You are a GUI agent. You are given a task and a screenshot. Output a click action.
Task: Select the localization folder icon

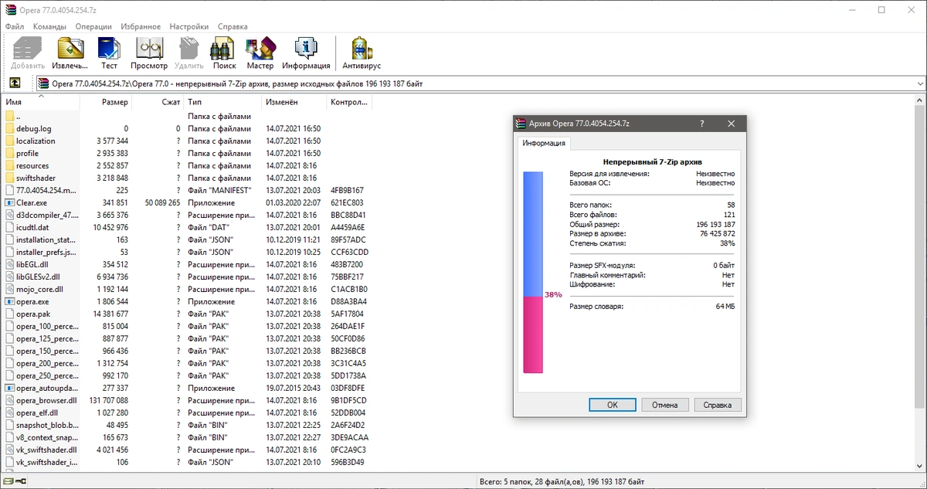coord(9,141)
